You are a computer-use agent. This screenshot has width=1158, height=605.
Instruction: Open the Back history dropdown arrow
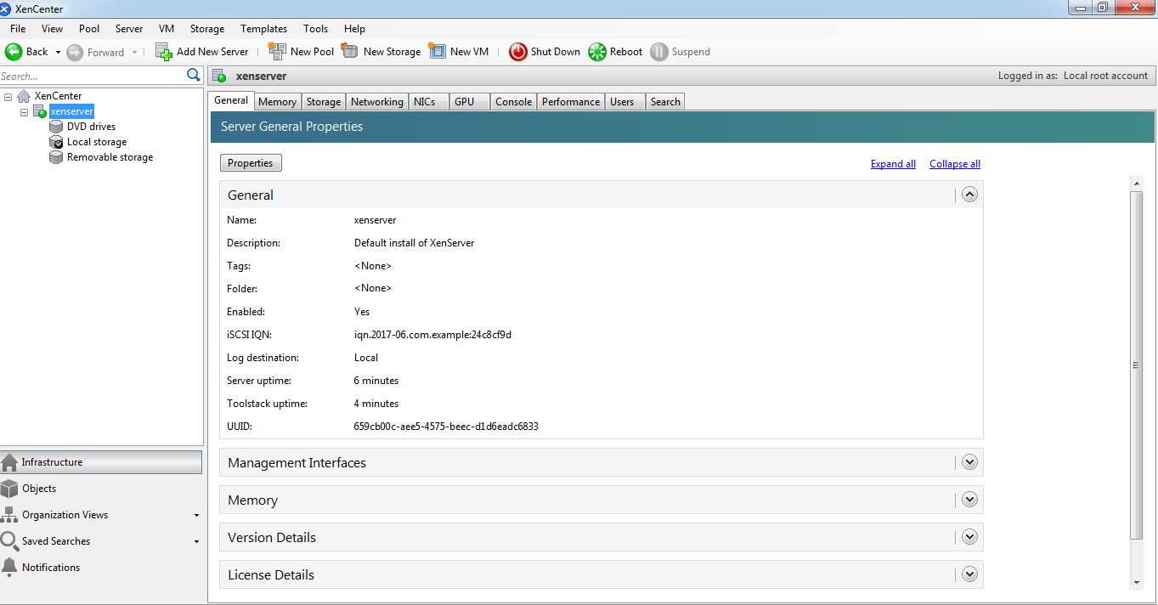coord(58,52)
